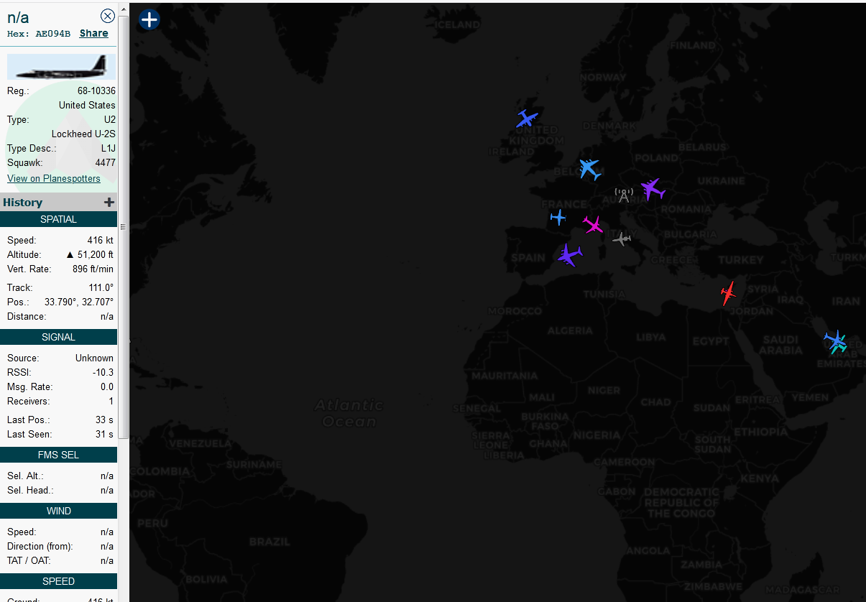This screenshot has width=866, height=602.
Task: Select the light blue aircraft over Belgium
Action: point(589,169)
